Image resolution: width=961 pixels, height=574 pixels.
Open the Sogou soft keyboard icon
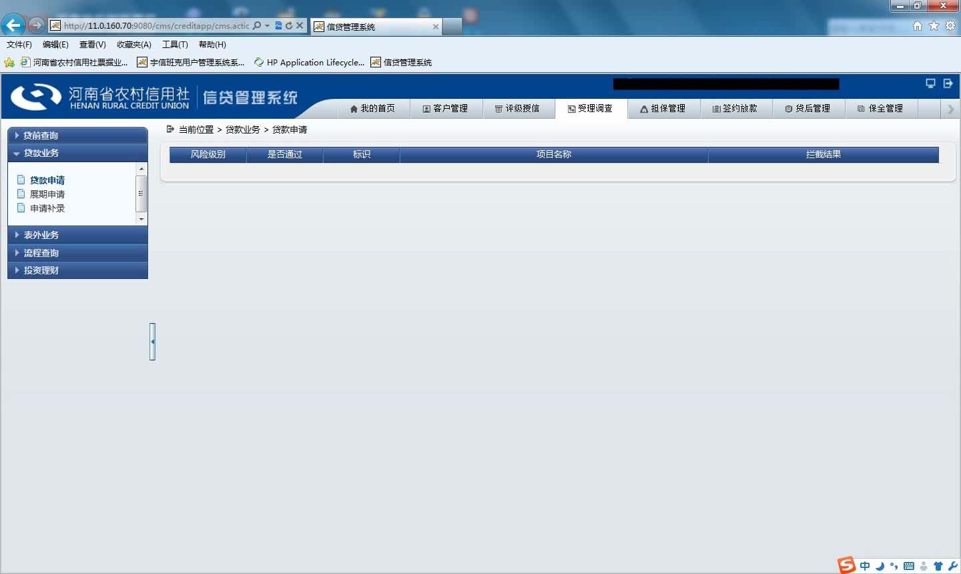click(909, 566)
